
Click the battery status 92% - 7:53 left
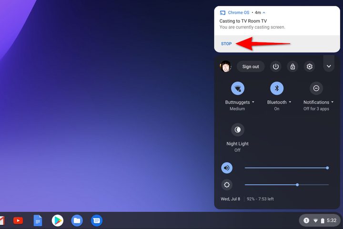[260, 199]
